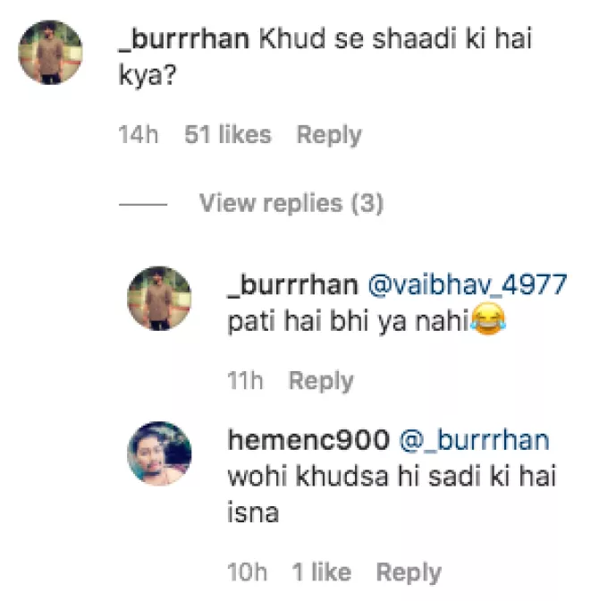This screenshot has width=599, height=601.
Task: Click the 11h timestamp
Action: [244, 381]
